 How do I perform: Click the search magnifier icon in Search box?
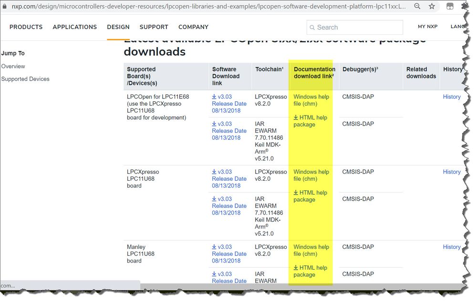click(312, 28)
